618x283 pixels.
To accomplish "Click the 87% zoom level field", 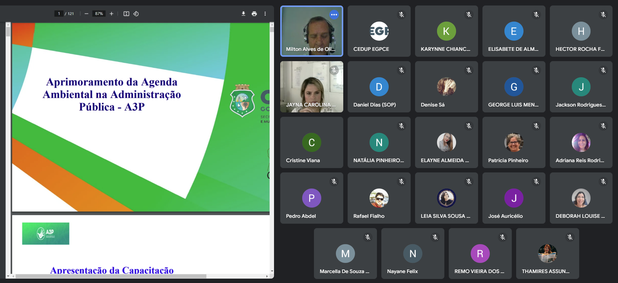I will (x=99, y=14).
